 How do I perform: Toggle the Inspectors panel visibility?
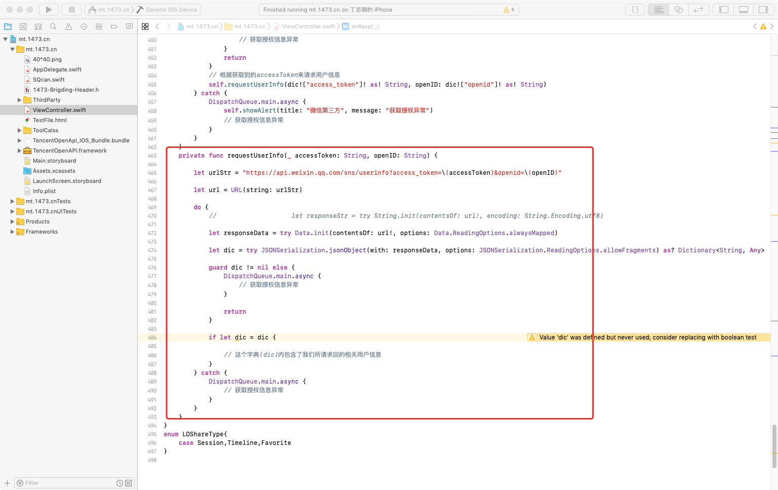click(763, 10)
